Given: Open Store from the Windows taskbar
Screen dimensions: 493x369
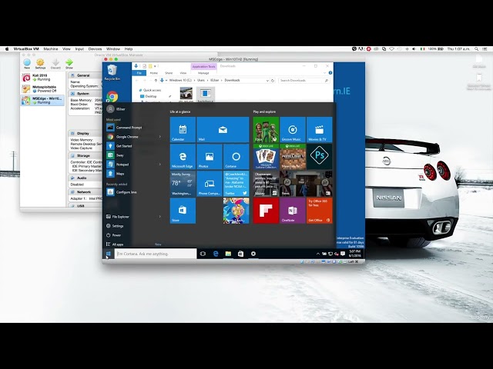Looking at the screenshot, I should [240, 254].
